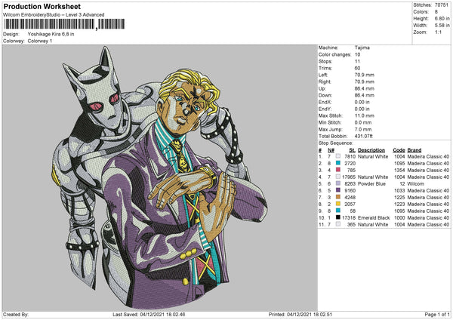Click the Created By footer label

coord(16,314)
